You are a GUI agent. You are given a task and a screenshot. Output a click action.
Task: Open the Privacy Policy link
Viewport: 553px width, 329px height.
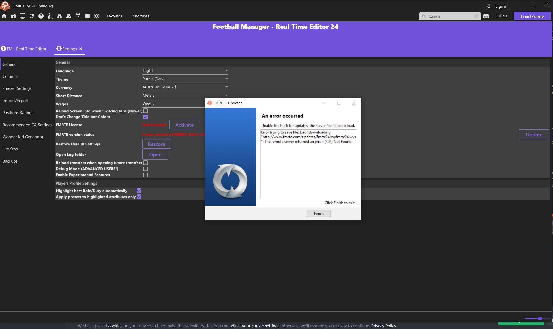click(384, 326)
